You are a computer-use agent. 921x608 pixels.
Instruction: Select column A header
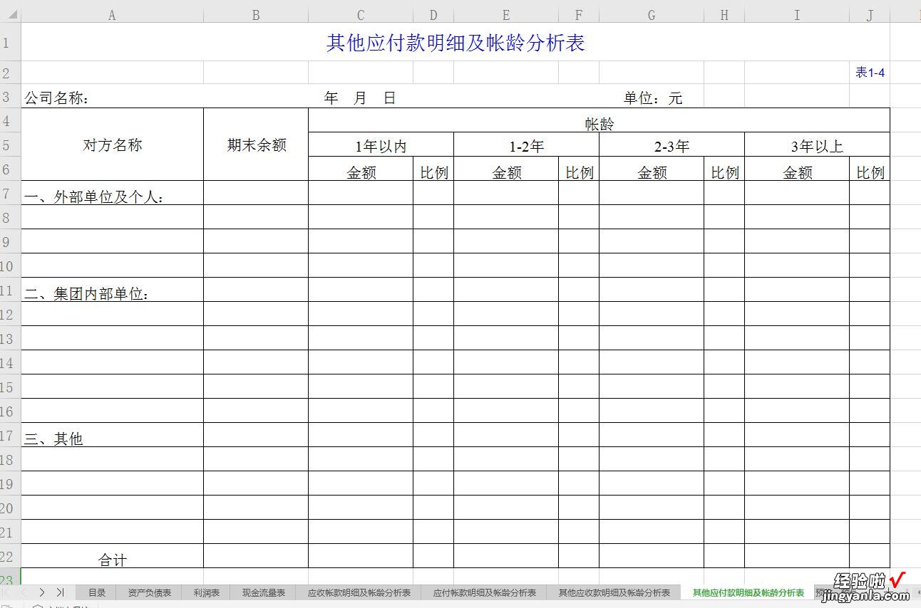tap(112, 15)
